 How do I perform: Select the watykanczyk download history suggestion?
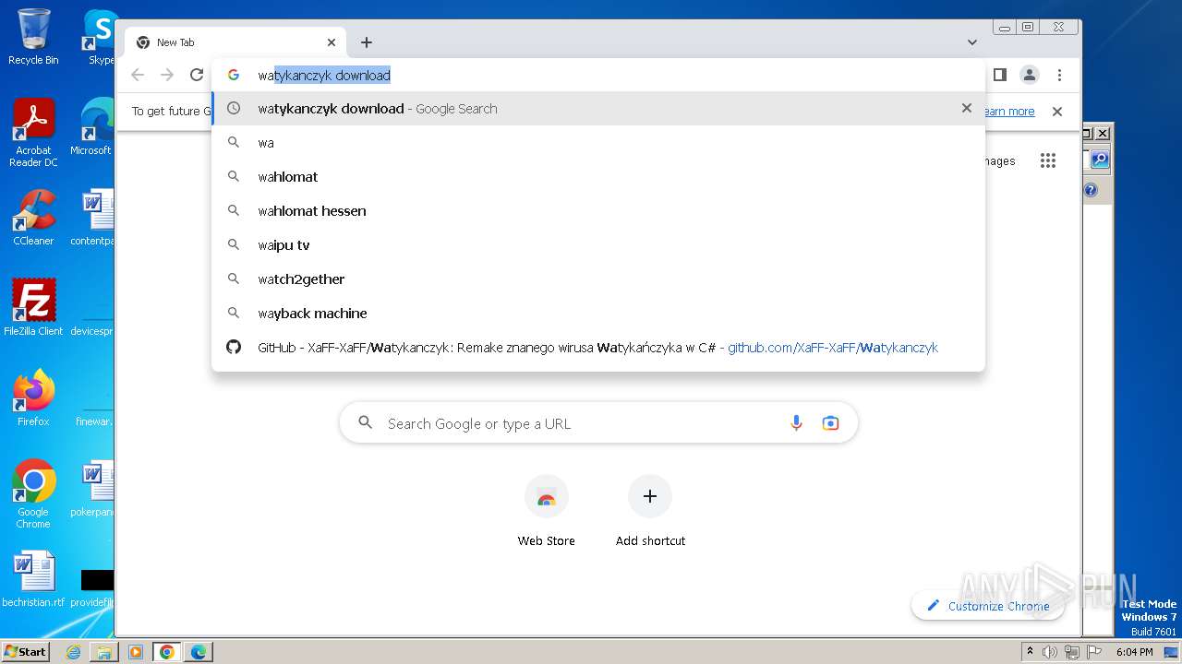tap(598, 108)
